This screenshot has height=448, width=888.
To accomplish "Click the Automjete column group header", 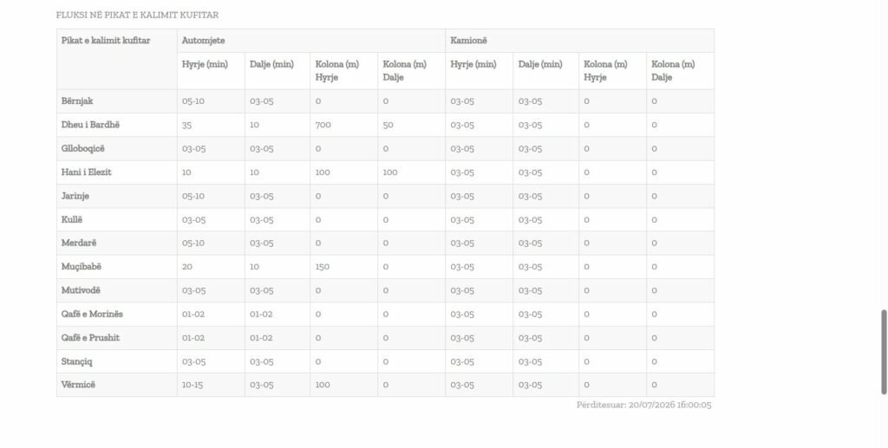I will (x=203, y=41).
